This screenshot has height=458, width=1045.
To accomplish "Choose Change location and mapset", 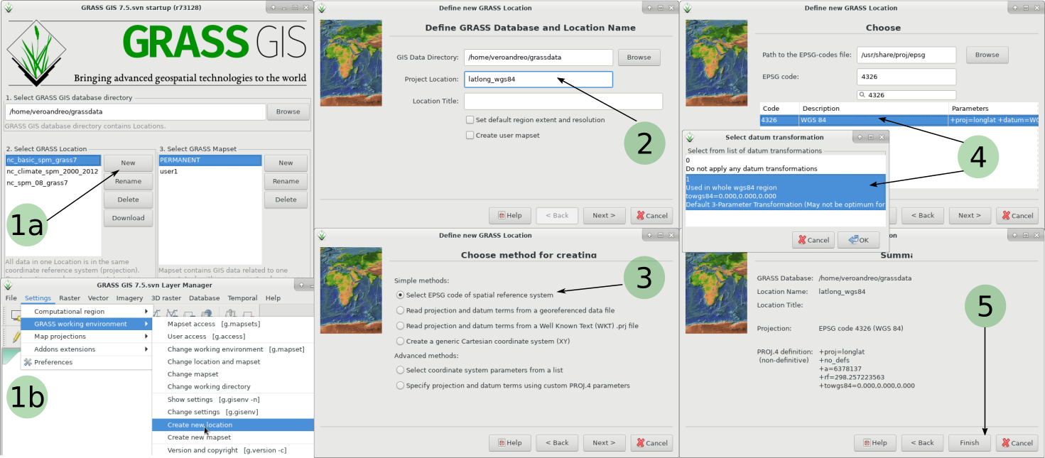I will click(233, 361).
